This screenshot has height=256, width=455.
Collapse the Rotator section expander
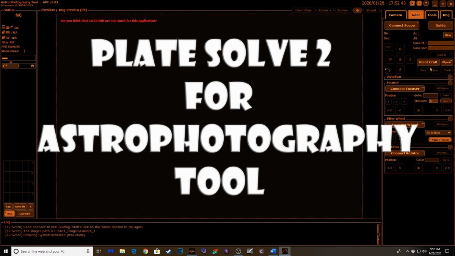coord(450,147)
